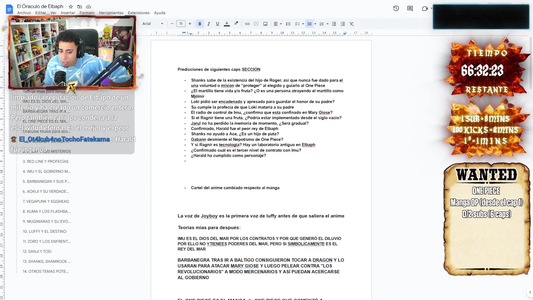This screenshot has height=300, width=533.
Task: Open the Arial font dropdown
Action: [153, 24]
